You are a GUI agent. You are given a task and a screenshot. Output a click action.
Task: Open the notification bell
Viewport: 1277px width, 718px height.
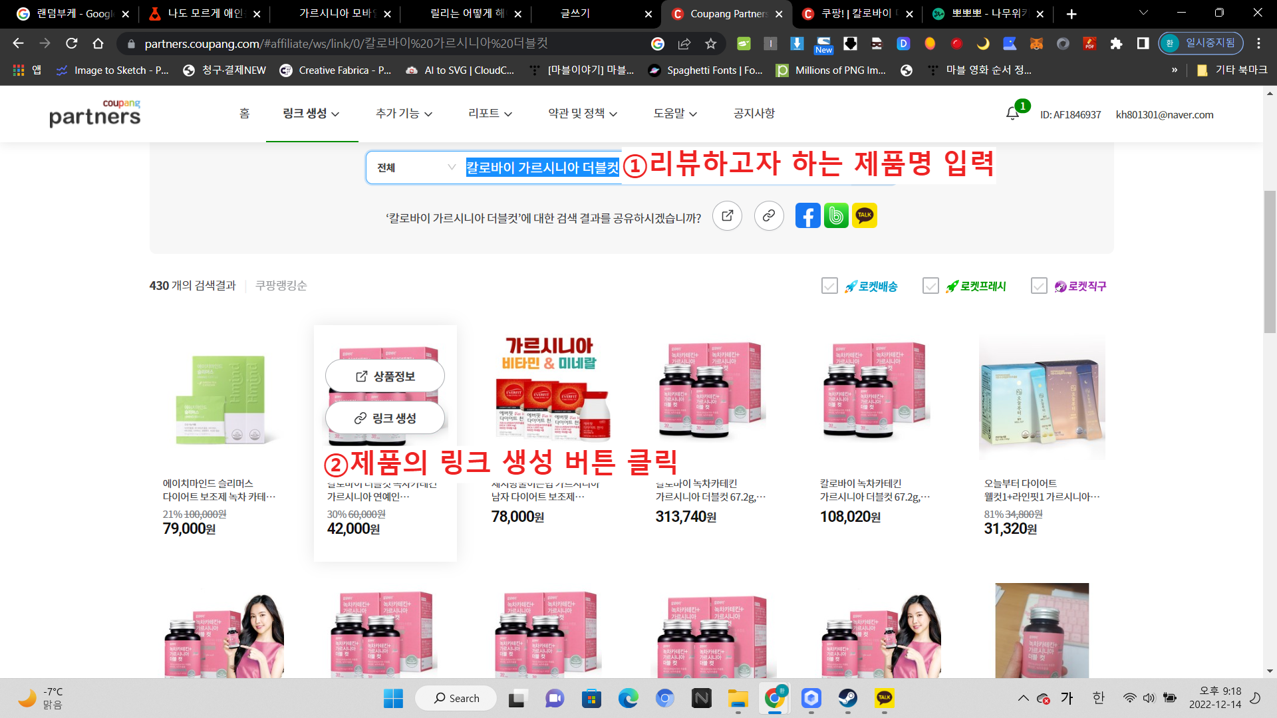[1012, 114]
